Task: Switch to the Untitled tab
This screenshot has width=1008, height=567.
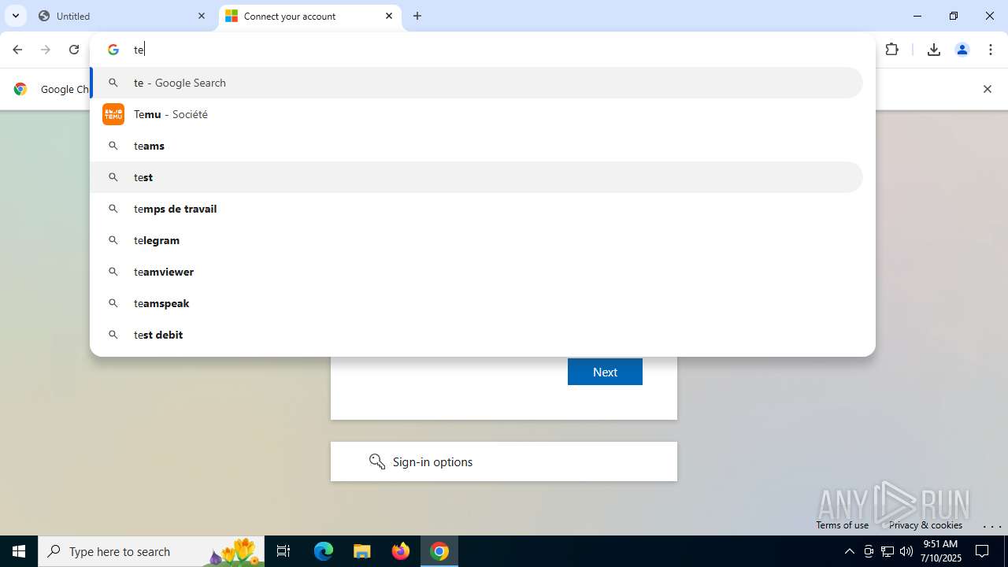Action: point(123,16)
